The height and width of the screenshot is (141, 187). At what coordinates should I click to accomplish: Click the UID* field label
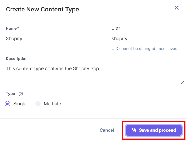(116, 28)
